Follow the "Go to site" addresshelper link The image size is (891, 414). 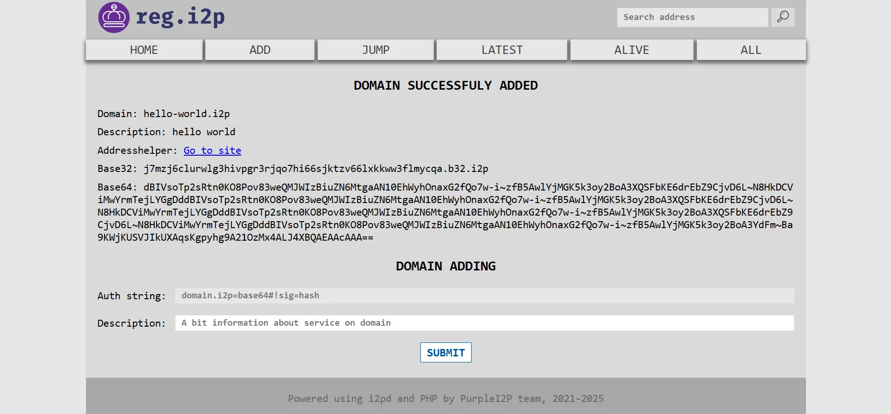click(212, 151)
